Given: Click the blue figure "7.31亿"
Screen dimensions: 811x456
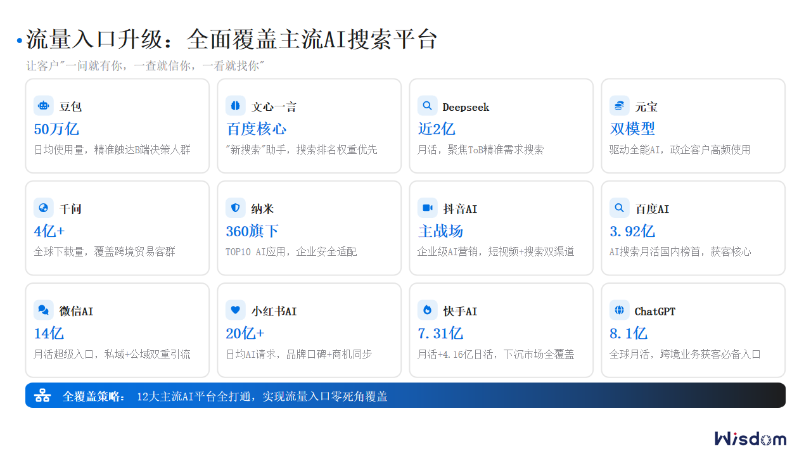Looking at the screenshot, I should [x=440, y=334].
